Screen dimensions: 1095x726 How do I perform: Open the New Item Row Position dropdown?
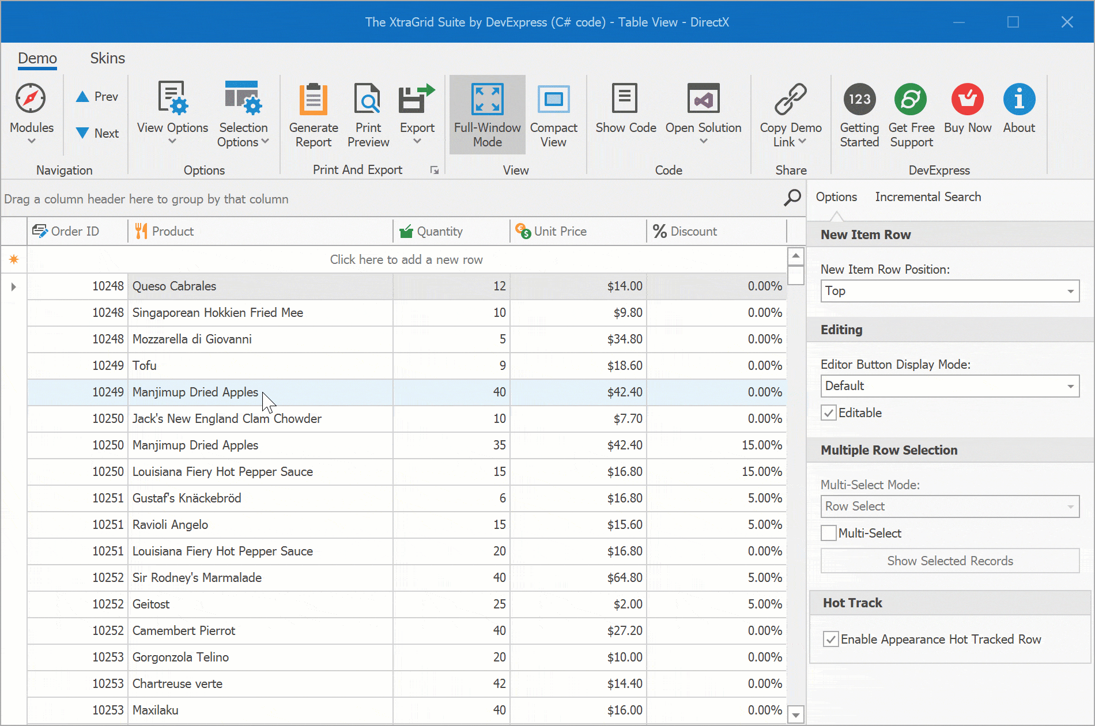[1071, 291]
